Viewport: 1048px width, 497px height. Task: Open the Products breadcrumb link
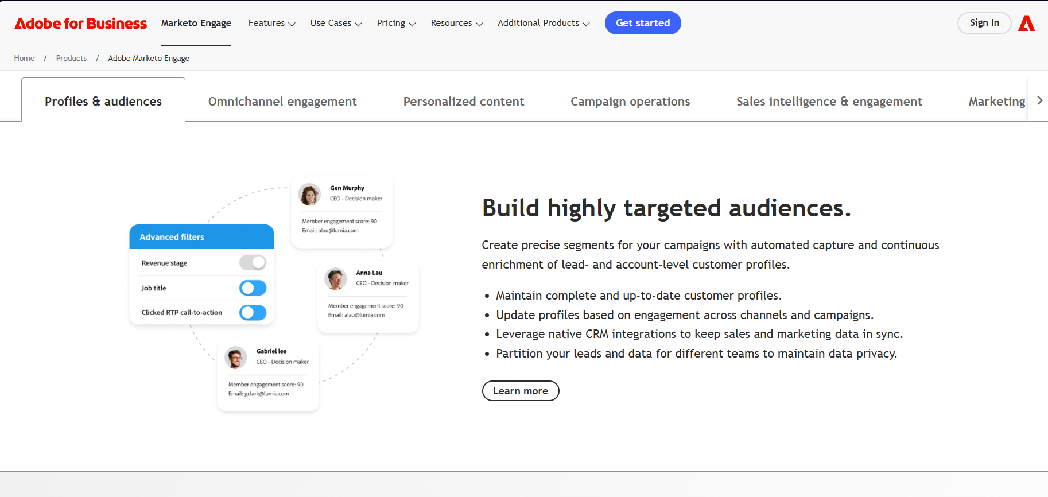[71, 58]
